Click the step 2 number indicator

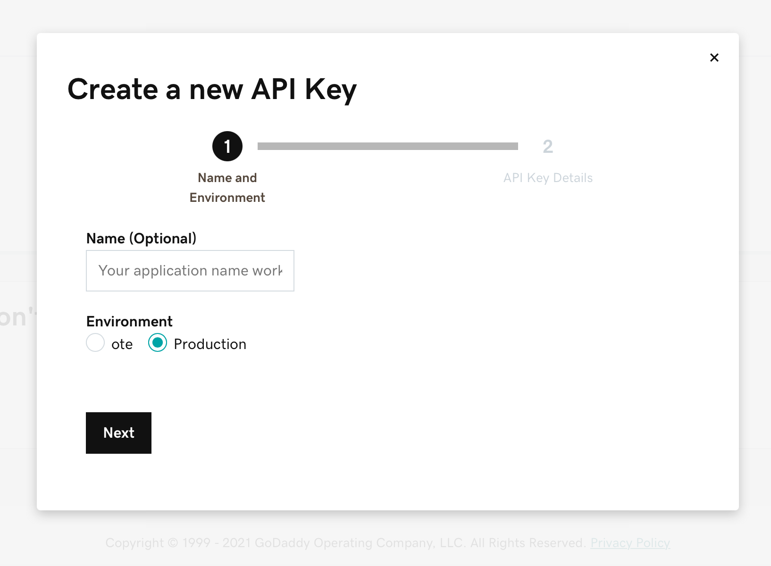pos(547,146)
